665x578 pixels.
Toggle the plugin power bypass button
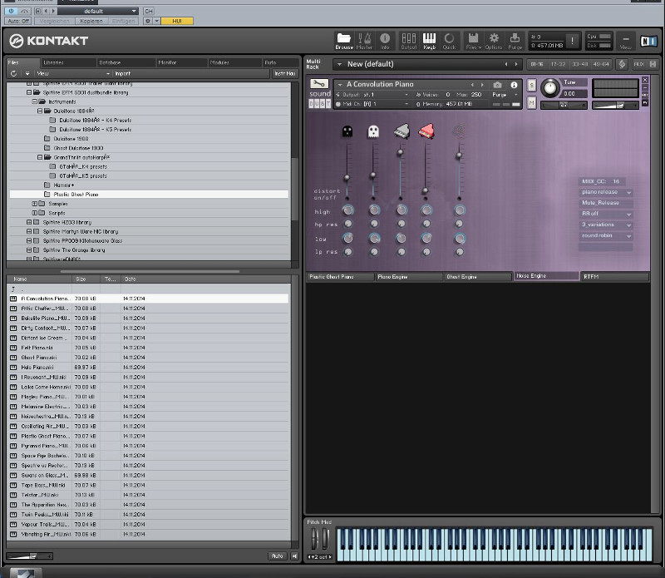click(x=11, y=11)
